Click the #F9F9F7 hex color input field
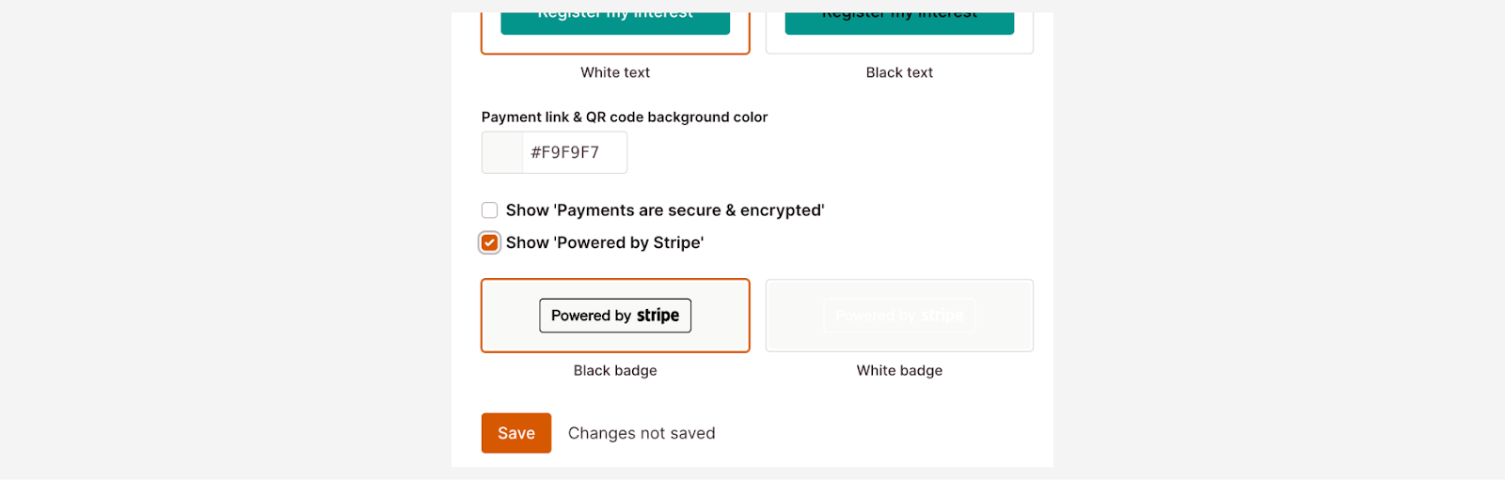 [x=574, y=152]
